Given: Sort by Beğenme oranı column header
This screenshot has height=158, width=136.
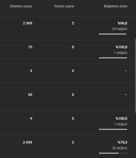Looking at the screenshot, I should [x=116, y=6].
